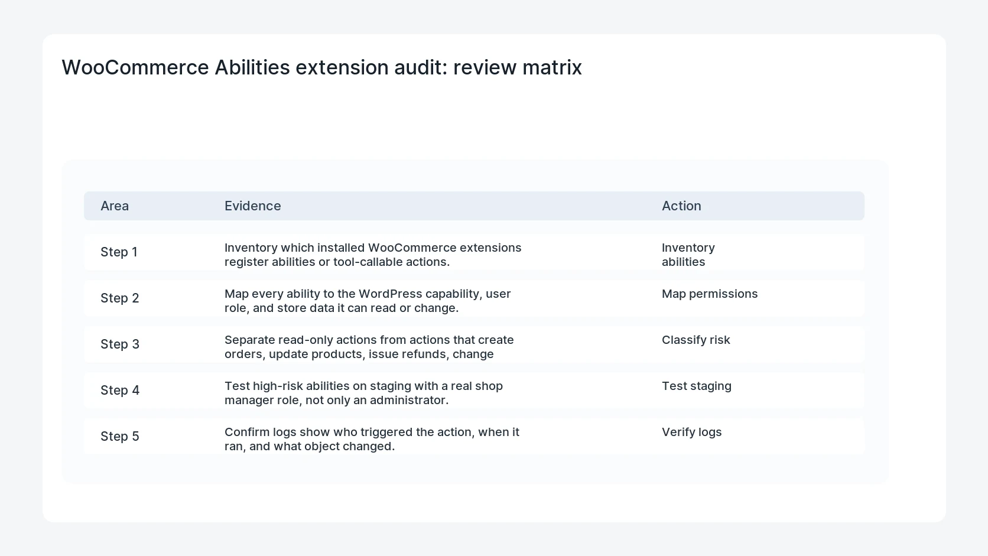
Task: Select the Classify risk action cell
Action: pos(696,340)
